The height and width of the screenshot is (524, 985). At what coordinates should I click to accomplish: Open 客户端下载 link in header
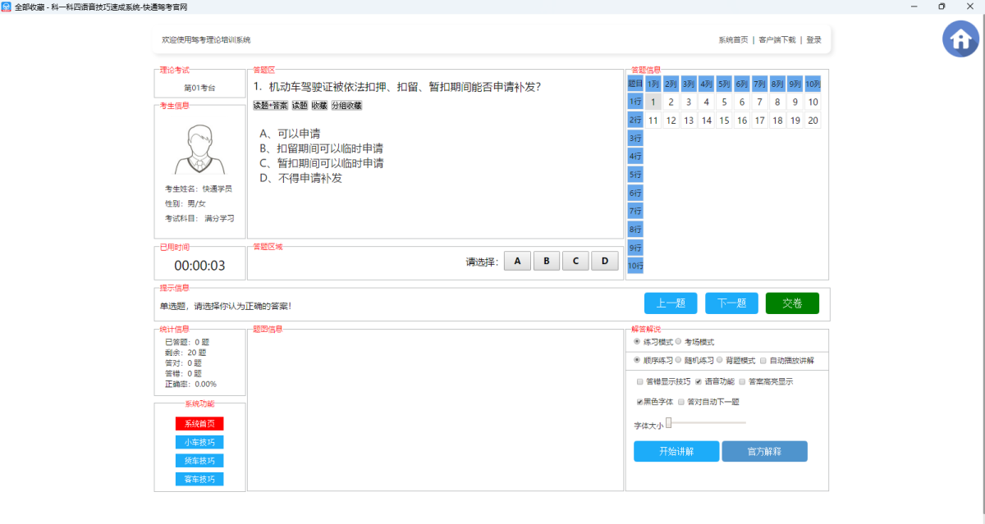777,39
